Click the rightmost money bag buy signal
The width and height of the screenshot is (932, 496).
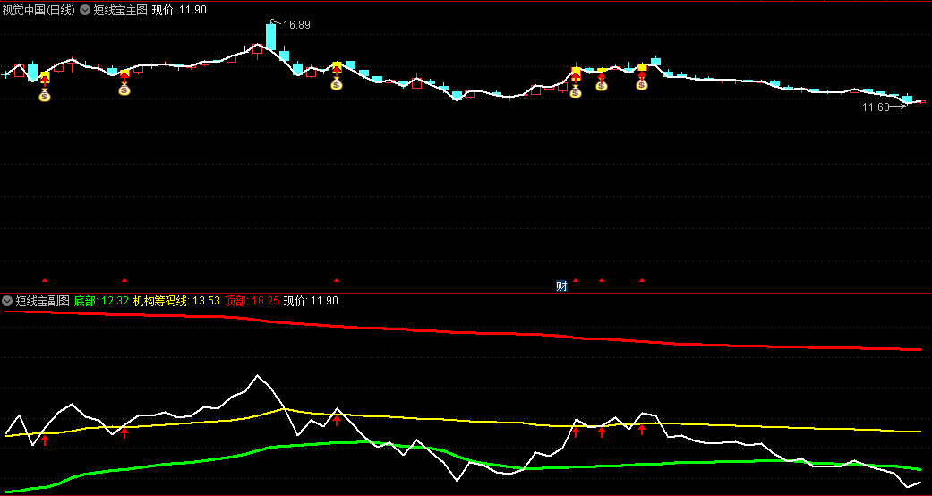(642, 84)
